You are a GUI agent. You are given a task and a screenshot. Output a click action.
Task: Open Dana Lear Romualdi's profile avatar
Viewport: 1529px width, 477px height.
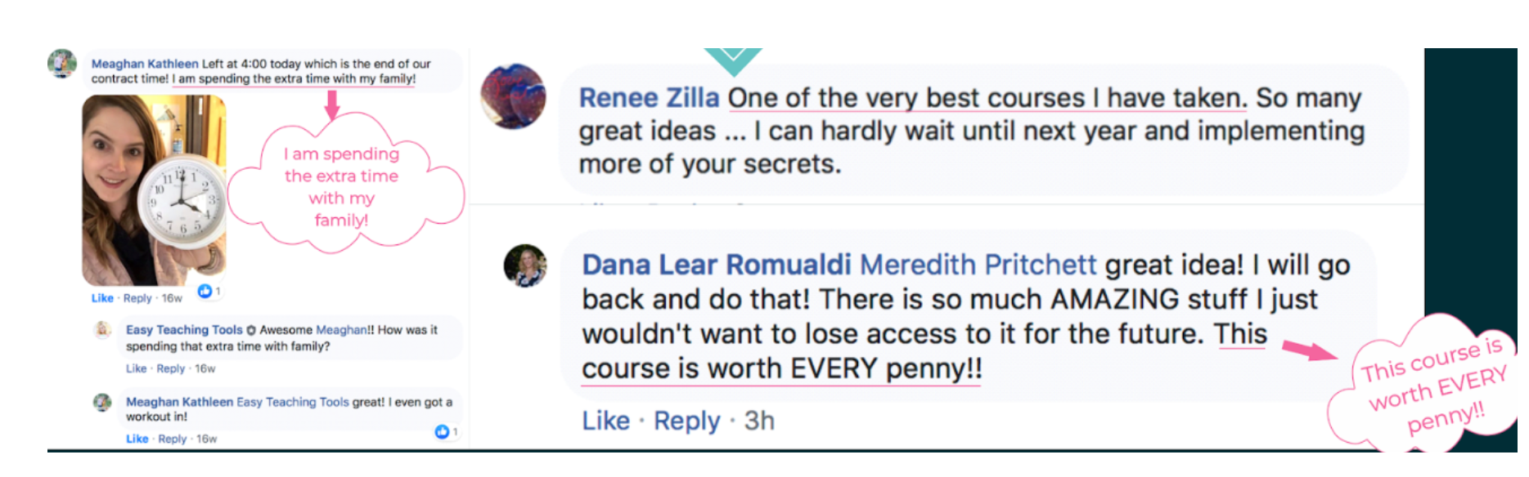(x=525, y=265)
